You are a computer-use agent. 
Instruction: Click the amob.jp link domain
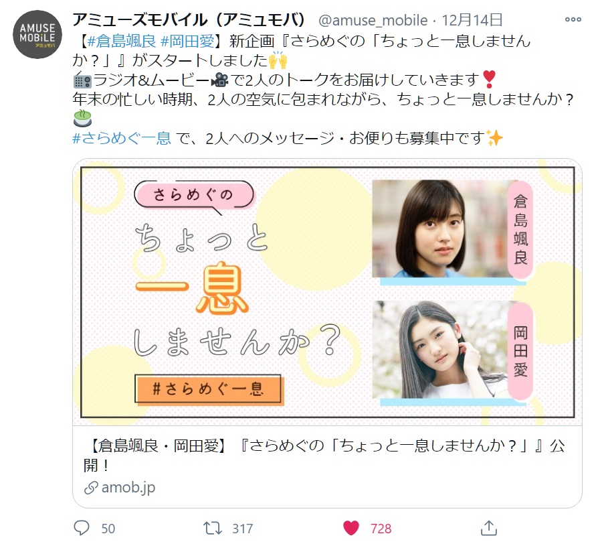pos(128,487)
